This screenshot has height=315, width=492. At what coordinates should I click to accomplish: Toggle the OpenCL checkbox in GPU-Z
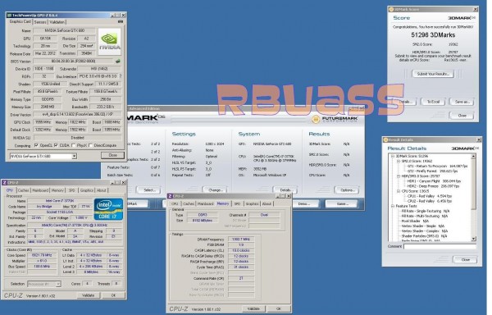point(36,145)
